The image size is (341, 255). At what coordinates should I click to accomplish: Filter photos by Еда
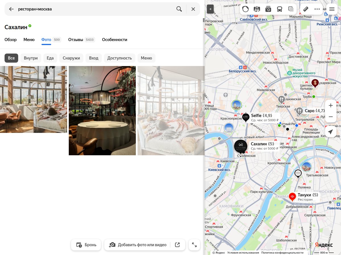[50, 58]
